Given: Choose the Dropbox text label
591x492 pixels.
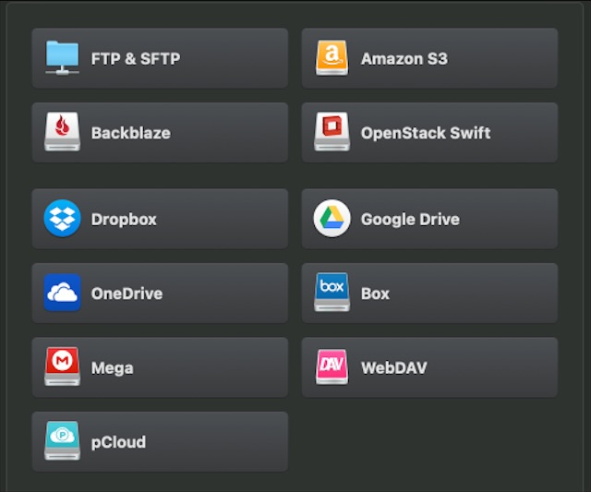Looking at the screenshot, I should [x=124, y=220].
